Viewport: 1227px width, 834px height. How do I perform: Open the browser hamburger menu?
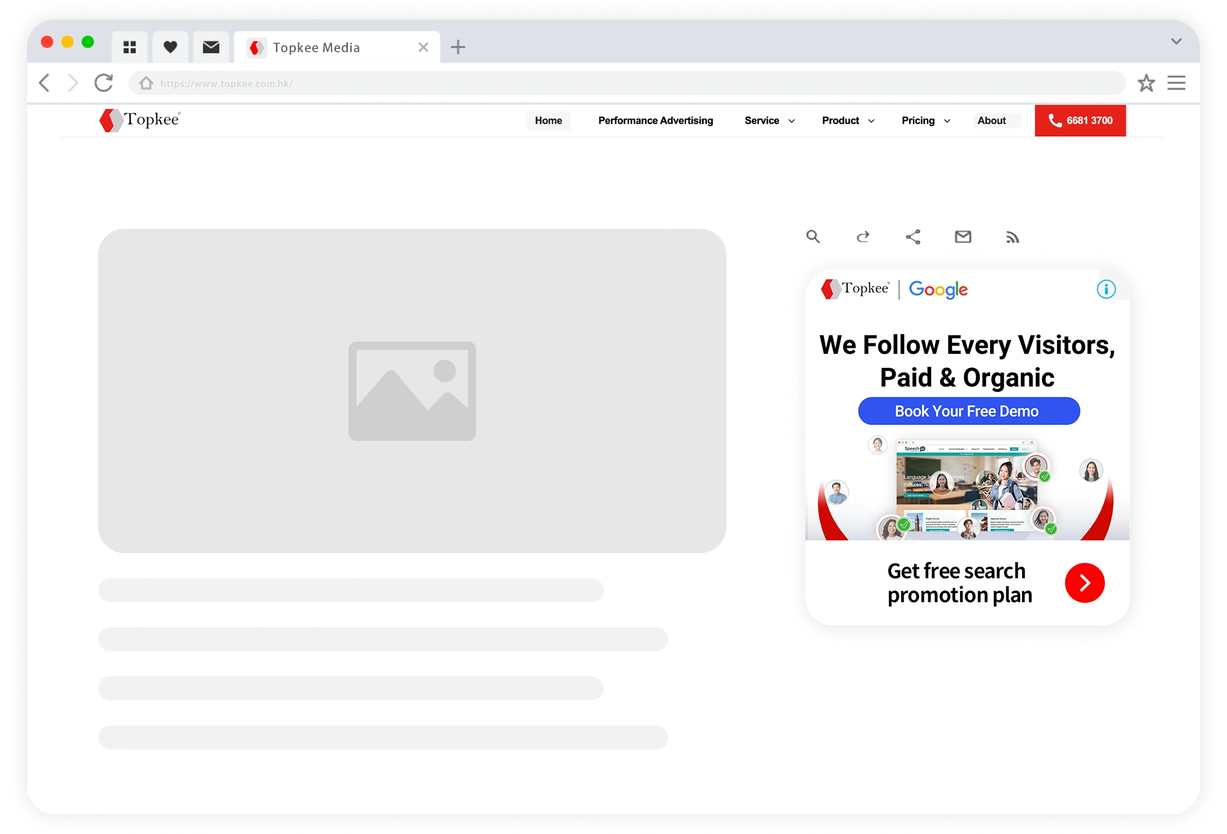tap(1176, 83)
